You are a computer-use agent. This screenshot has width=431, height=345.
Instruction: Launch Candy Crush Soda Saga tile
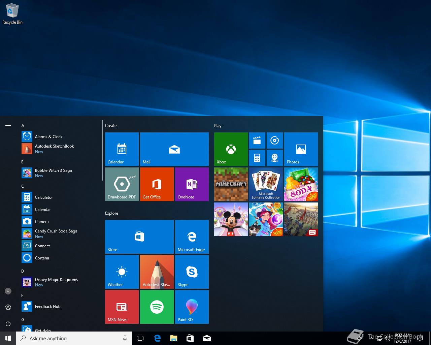tap(301, 184)
